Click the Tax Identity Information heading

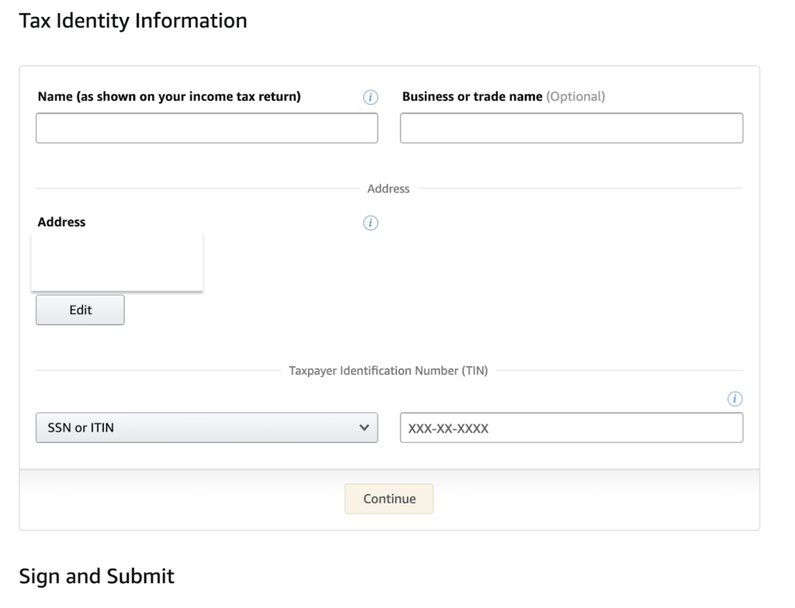[134, 20]
